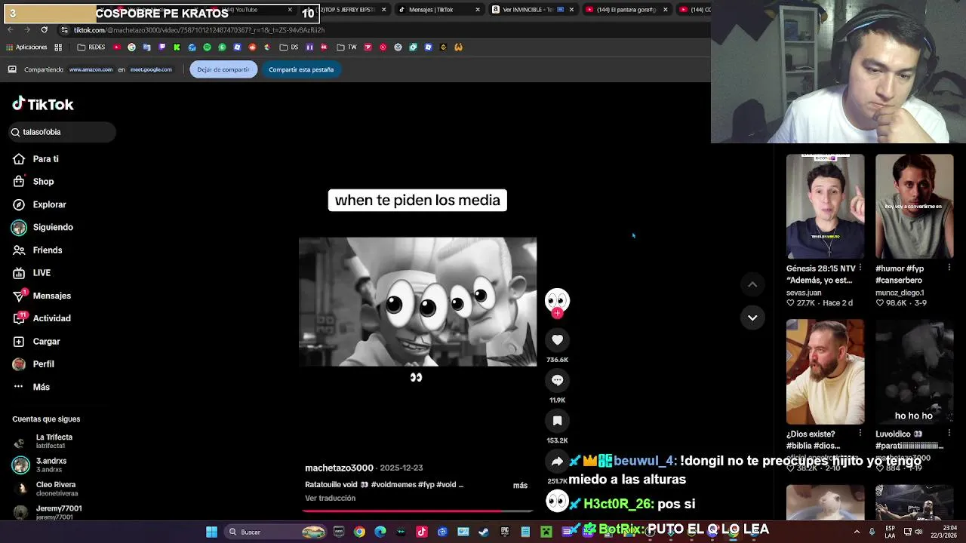Click the TikTok logo
Screen dimensions: 966x543
[x=43, y=104]
